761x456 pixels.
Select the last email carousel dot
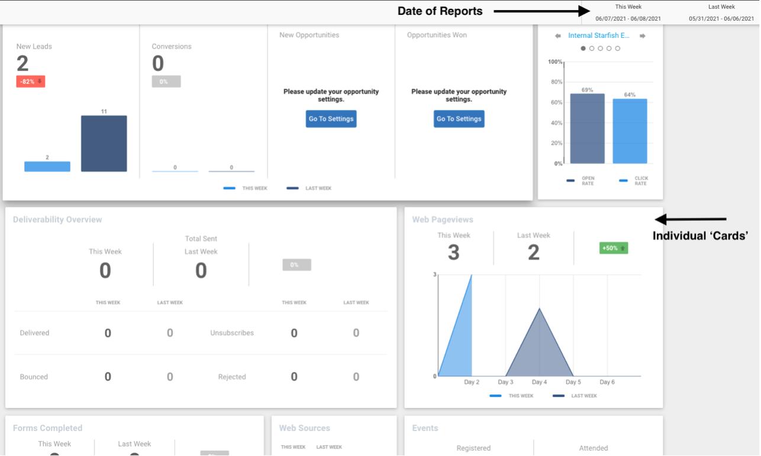(618, 49)
